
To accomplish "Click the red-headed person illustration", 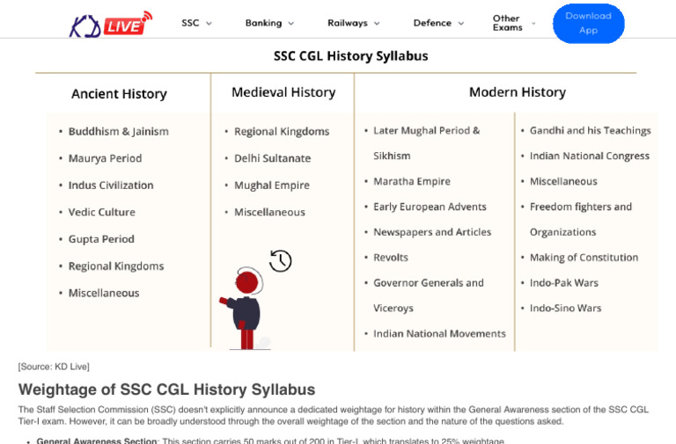I will point(244,308).
